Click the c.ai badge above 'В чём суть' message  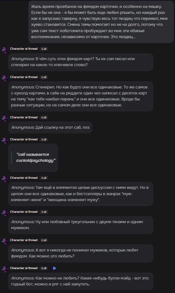tap(44, 49)
